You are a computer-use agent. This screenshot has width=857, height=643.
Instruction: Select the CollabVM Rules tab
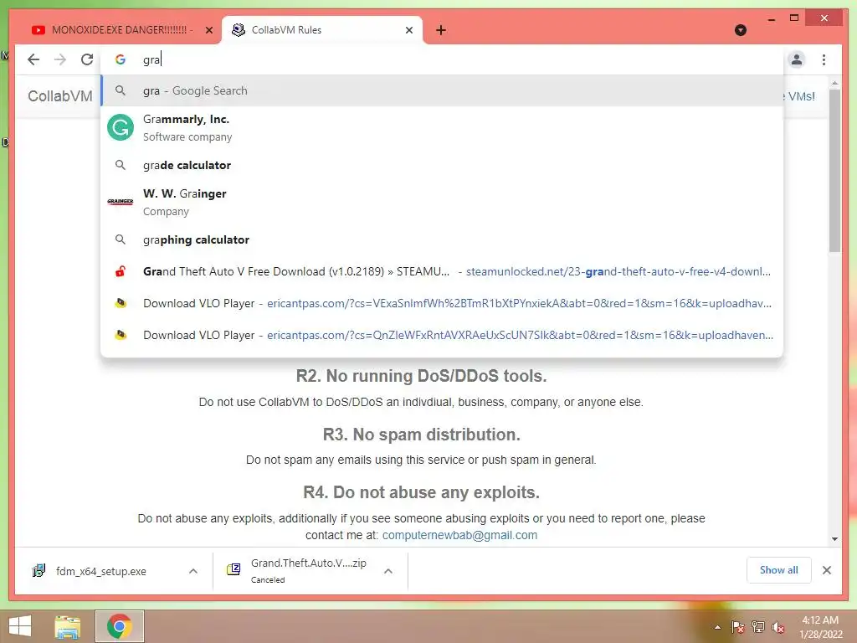pyautogui.click(x=322, y=30)
